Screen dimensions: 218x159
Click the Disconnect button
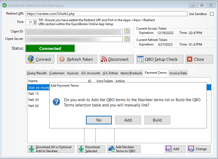tap(117, 59)
